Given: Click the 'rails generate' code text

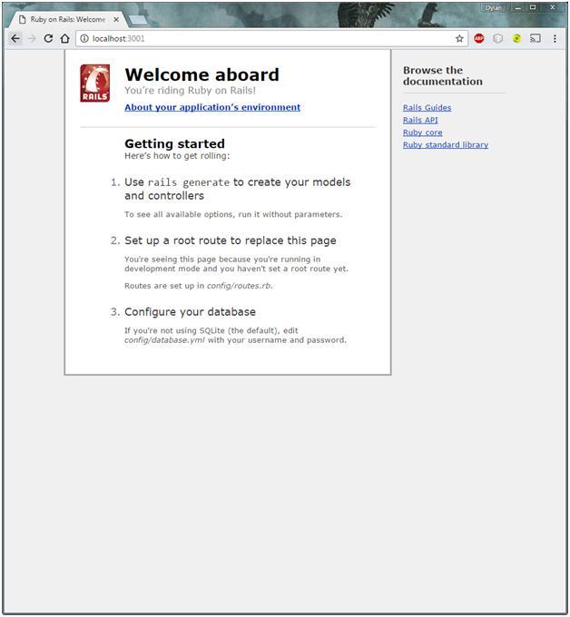Looking at the screenshot, I should pyautogui.click(x=189, y=182).
